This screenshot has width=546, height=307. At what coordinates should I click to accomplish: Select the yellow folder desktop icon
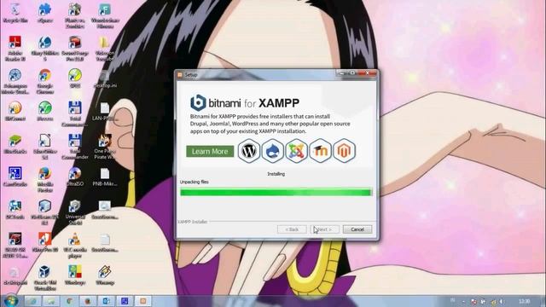tap(104, 48)
